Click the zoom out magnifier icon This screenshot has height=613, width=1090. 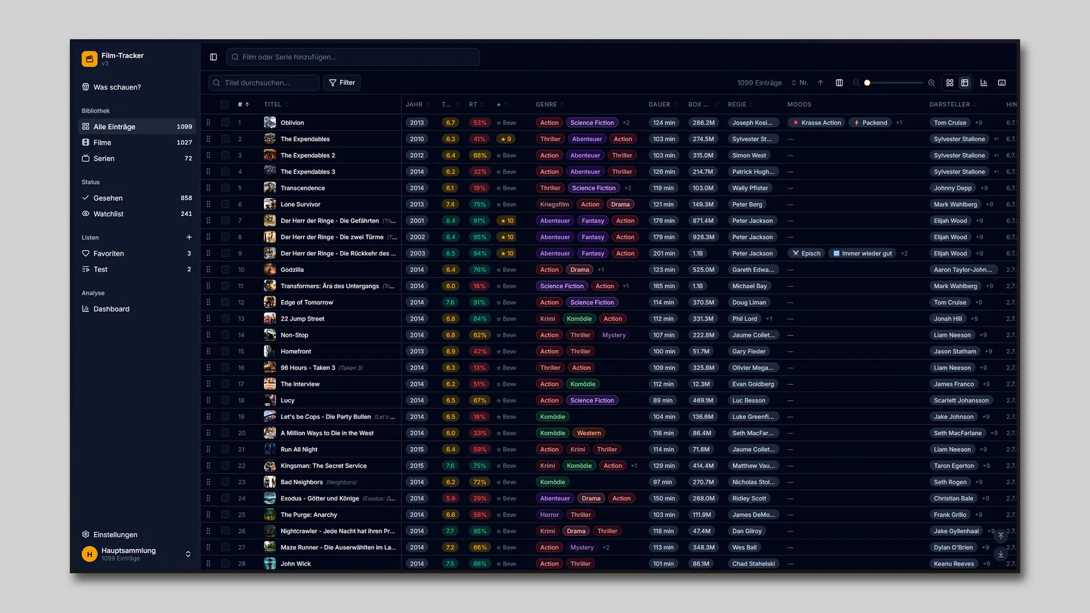pyautogui.click(x=856, y=83)
